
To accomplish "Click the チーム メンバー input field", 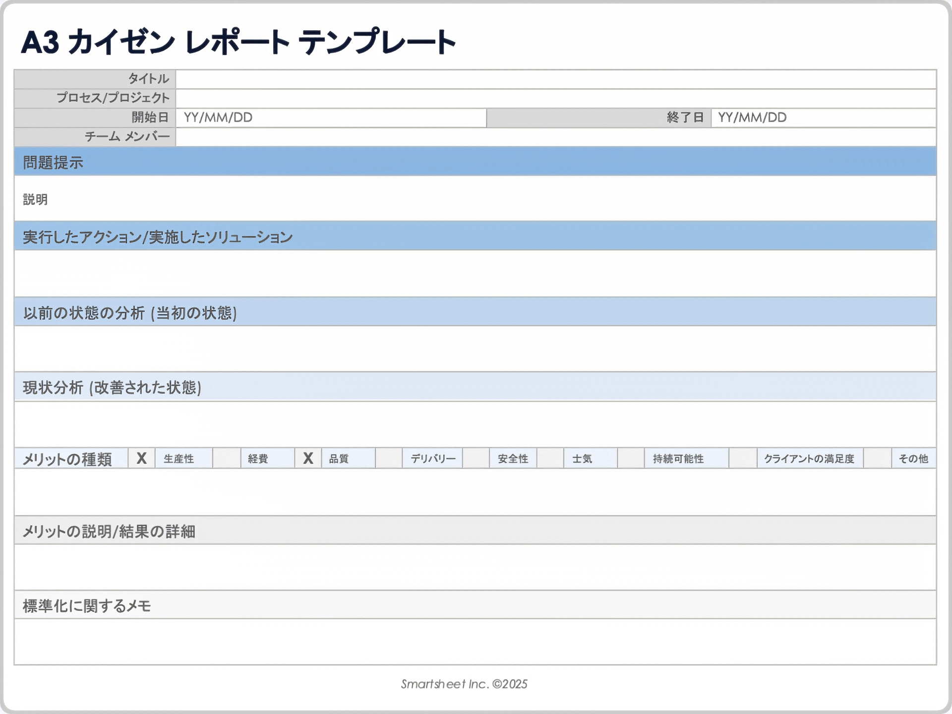I will tap(555, 137).
